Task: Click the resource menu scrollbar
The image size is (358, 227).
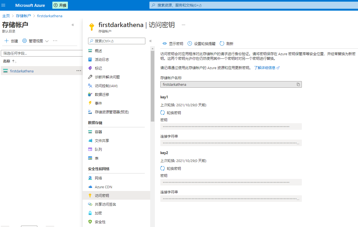Action: pyautogui.click(x=152, y=86)
